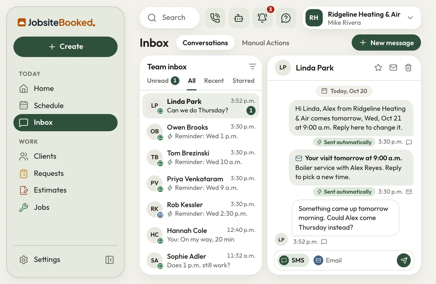The width and height of the screenshot is (436, 284).
Task: Click Linda's message about Thursday instead
Action: (345, 218)
